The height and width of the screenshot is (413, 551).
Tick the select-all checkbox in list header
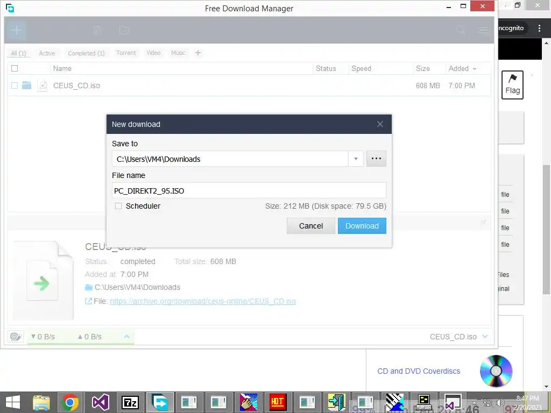pos(15,68)
